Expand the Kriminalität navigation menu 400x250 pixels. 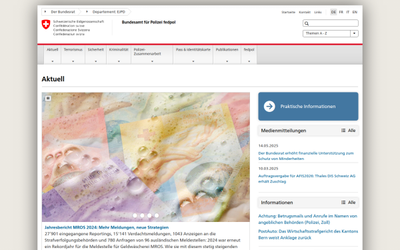coord(119,55)
